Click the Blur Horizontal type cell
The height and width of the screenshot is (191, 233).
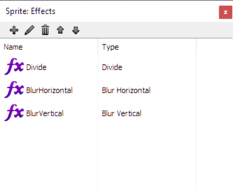click(126, 90)
